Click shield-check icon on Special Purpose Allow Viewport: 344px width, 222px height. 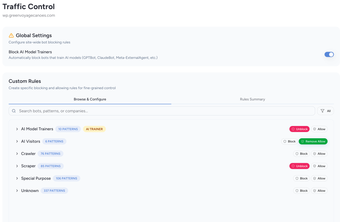(315, 178)
